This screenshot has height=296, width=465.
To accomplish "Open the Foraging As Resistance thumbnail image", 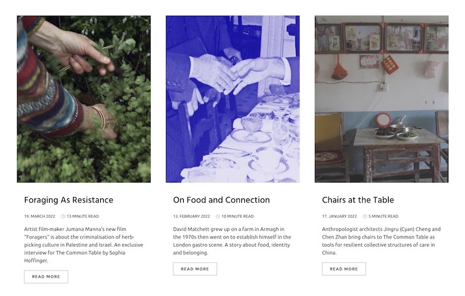I will 84,99.
